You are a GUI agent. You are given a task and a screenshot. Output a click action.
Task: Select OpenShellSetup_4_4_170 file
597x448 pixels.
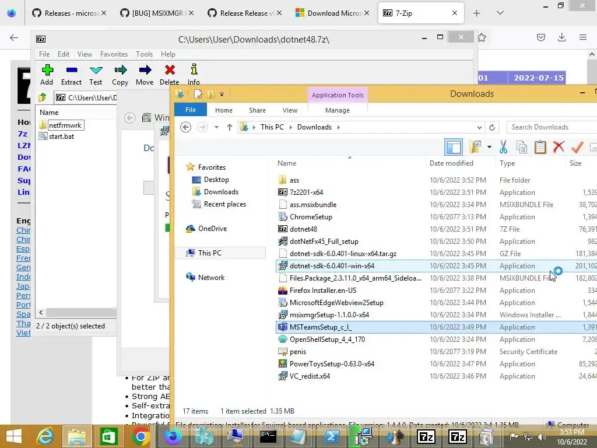[x=327, y=339]
